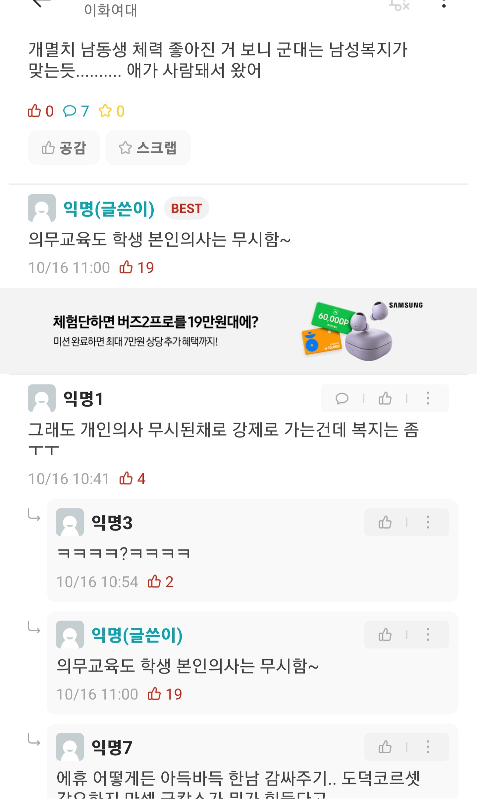Open the three-dot menu on 익명7's reply

(428, 747)
